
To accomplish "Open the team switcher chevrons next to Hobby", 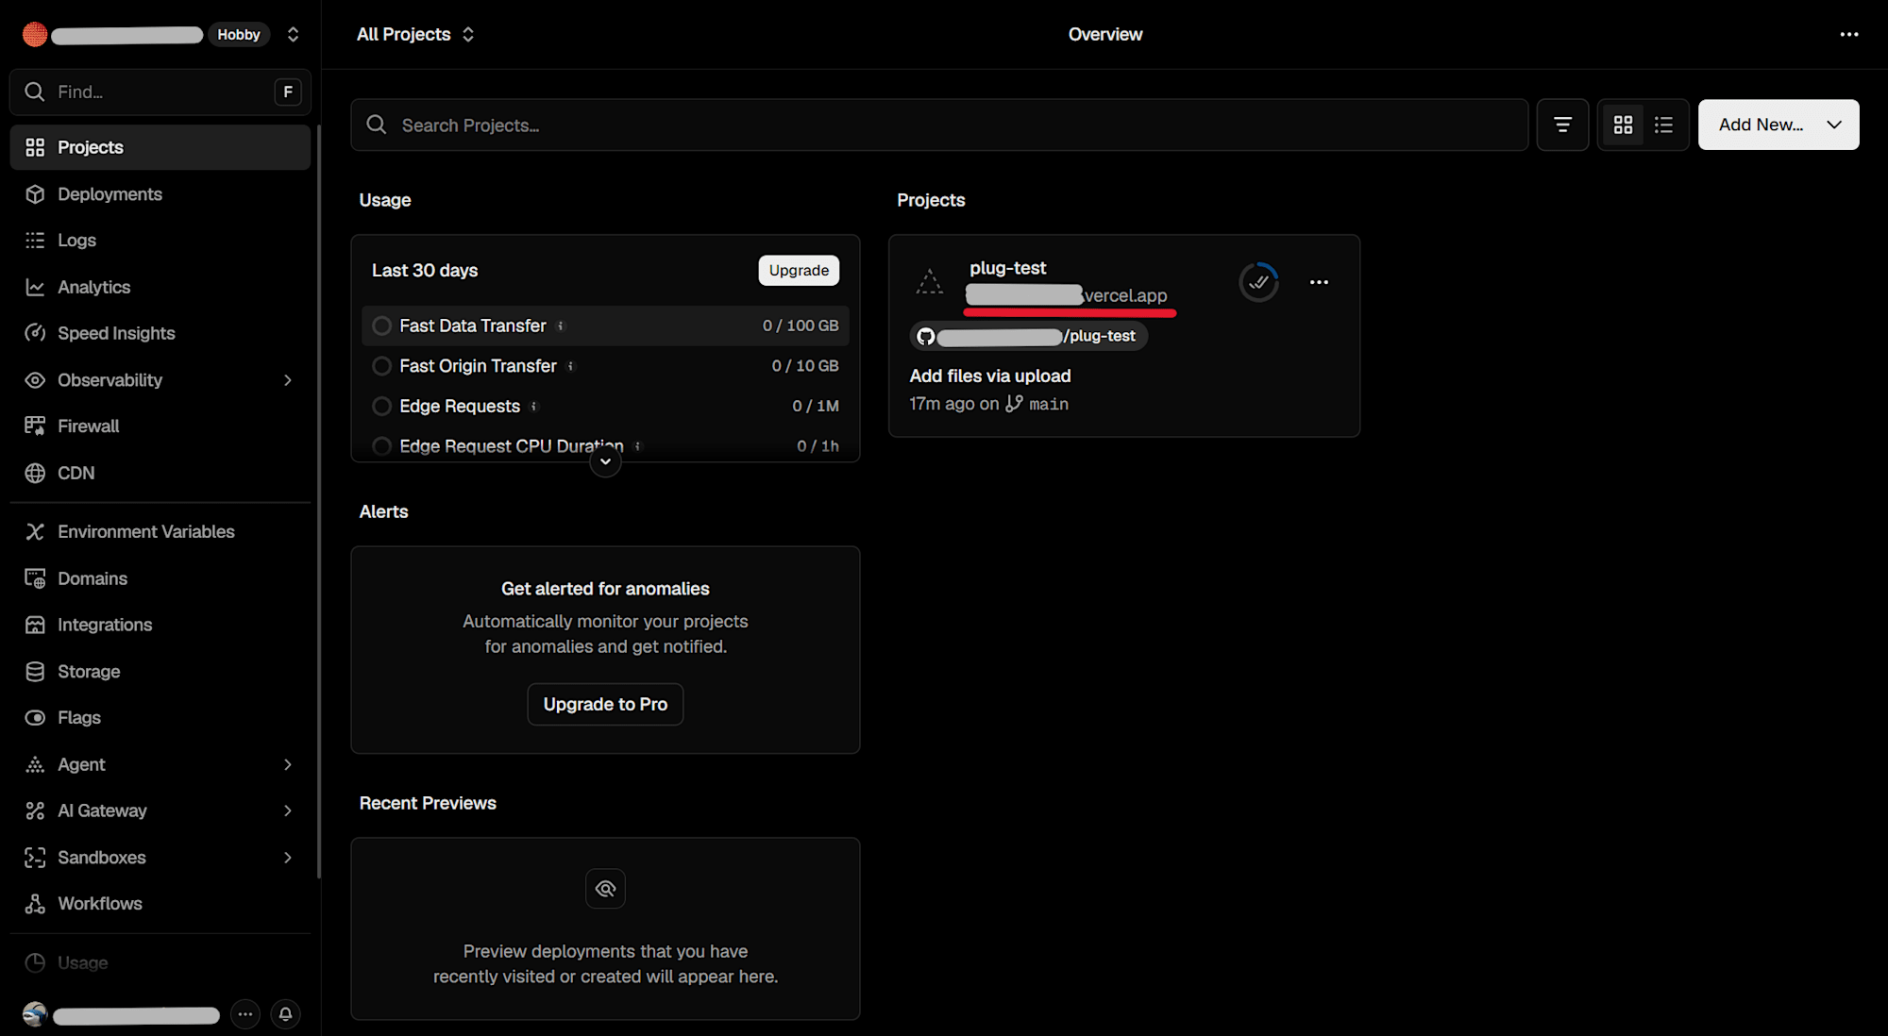I will (x=293, y=34).
